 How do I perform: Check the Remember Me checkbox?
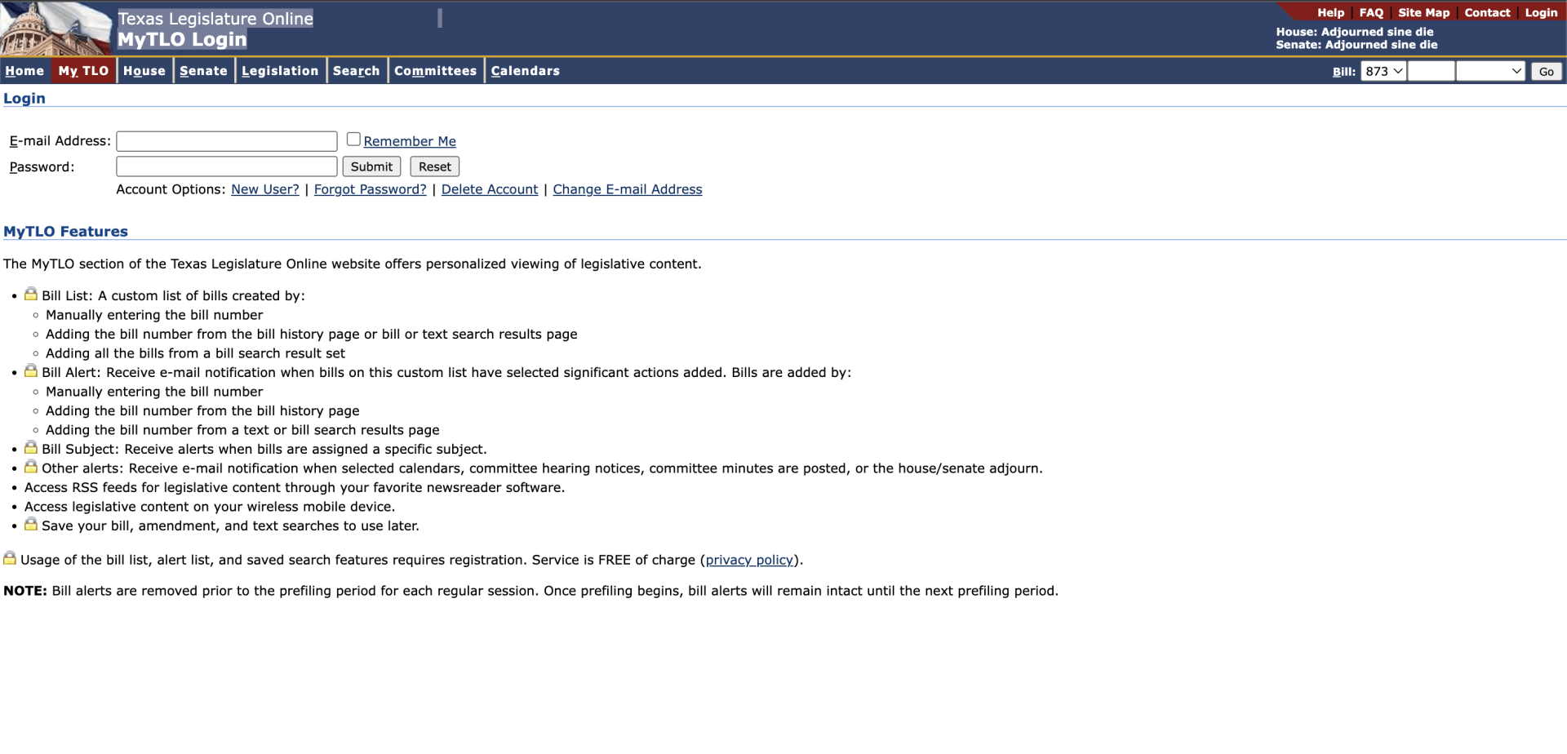tap(353, 140)
